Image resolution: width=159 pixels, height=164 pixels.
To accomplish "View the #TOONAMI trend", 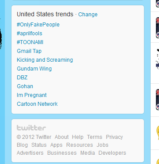I will [x=30, y=42].
